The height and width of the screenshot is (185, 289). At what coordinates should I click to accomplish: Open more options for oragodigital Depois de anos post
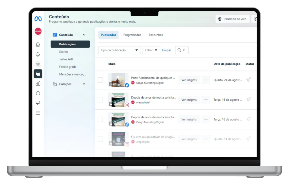click(x=206, y=100)
